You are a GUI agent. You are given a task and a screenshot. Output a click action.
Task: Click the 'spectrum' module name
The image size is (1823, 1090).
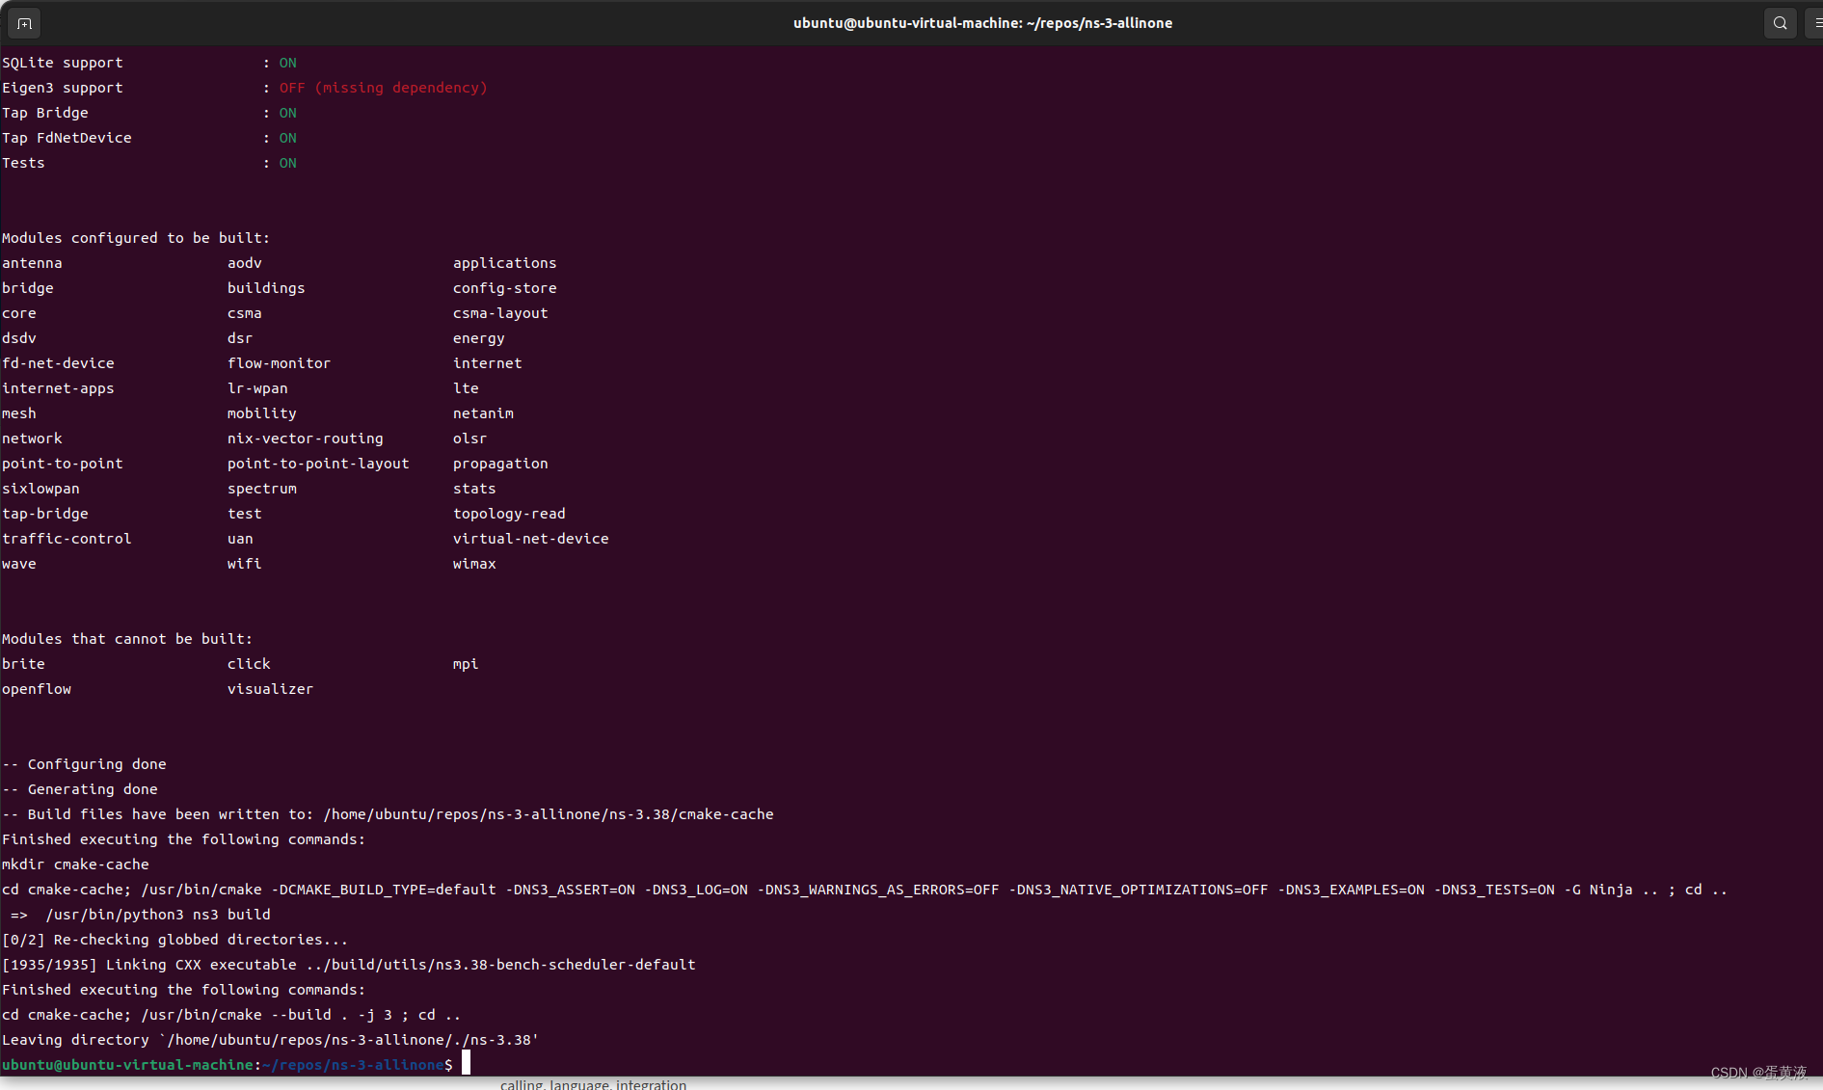[261, 489]
